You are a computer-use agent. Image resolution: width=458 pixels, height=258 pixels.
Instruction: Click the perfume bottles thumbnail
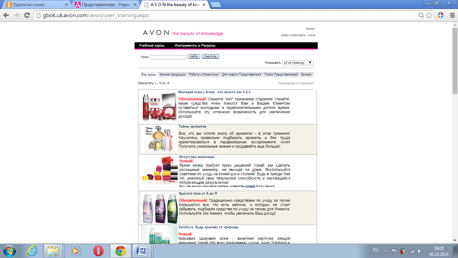159,139
